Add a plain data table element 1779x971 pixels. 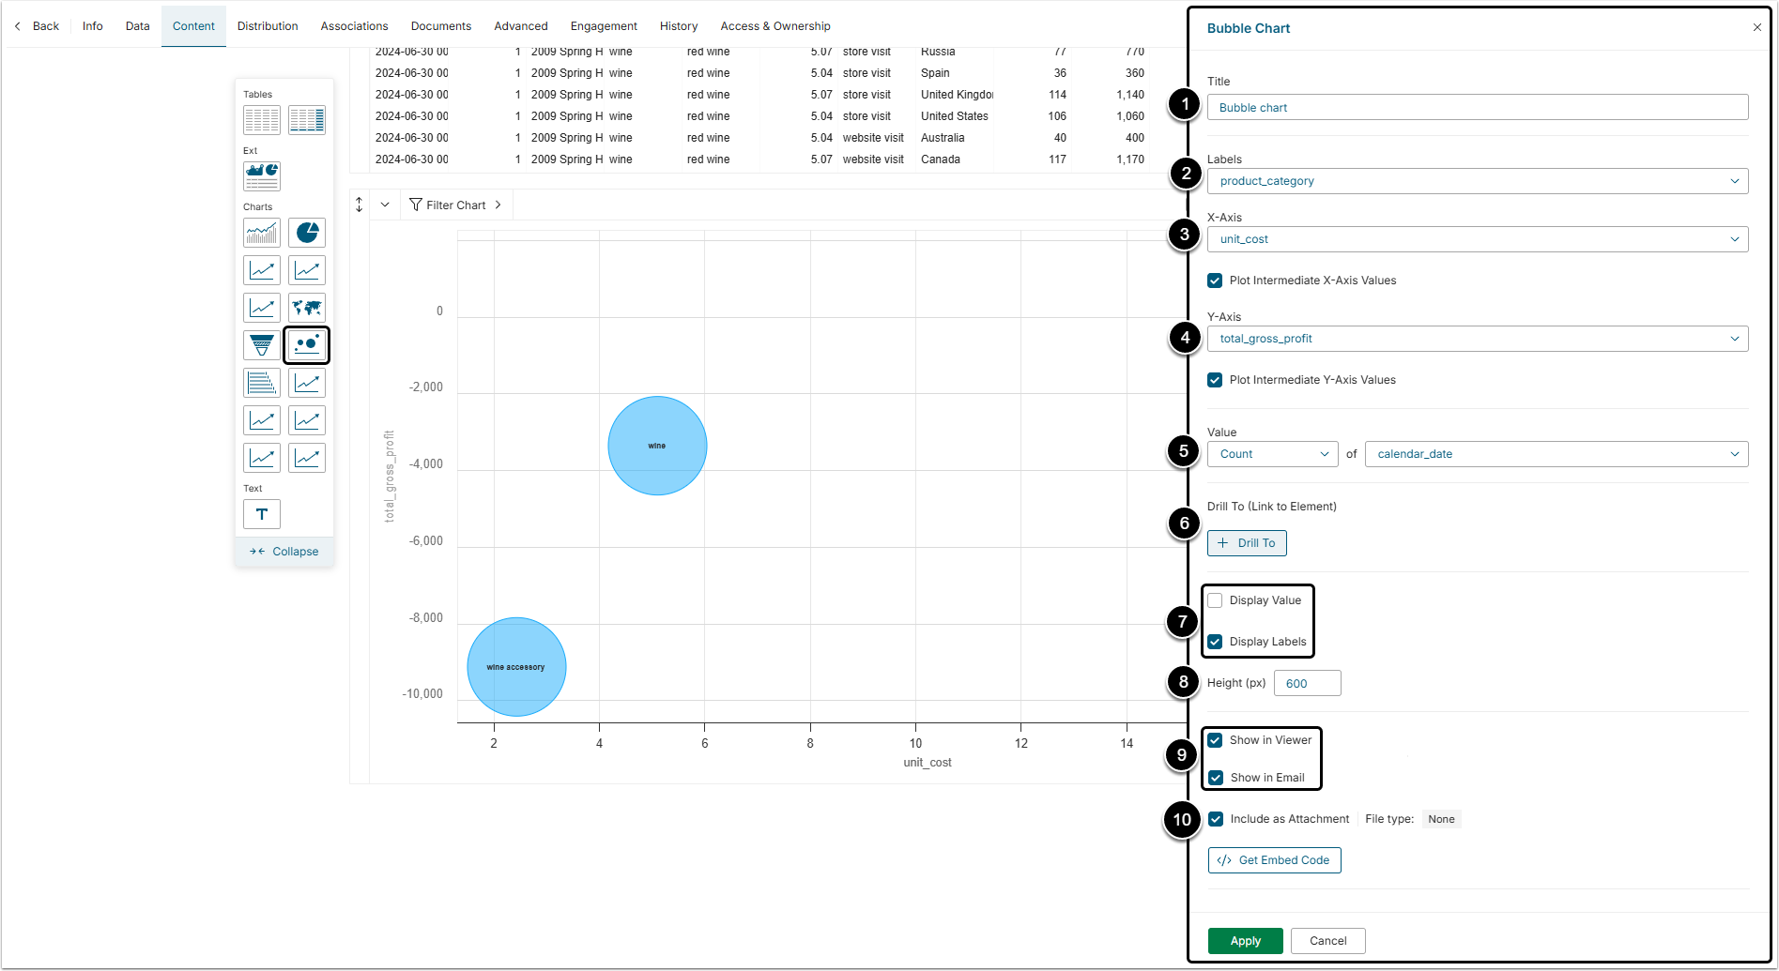pos(262,120)
